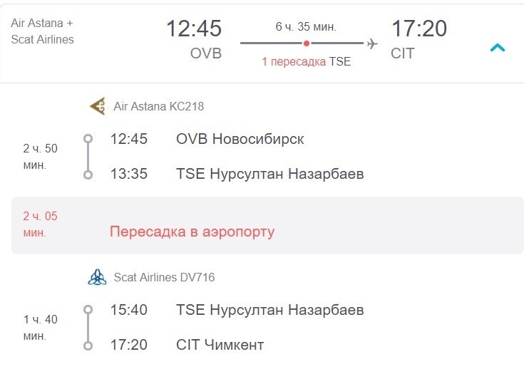The width and height of the screenshot is (524, 374).
Task: Collapse flight details with the teal chevron
Action: click(498, 48)
